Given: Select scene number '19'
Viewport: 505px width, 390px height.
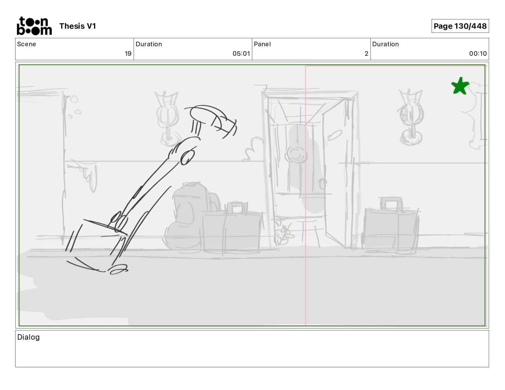Looking at the screenshot, I should [128, 54].
